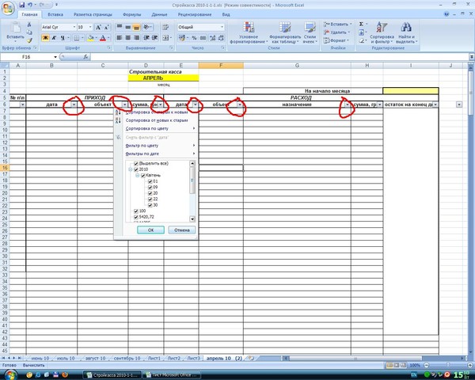
Task: Apply underline with the Ч button
Action: tap(63, 38)
